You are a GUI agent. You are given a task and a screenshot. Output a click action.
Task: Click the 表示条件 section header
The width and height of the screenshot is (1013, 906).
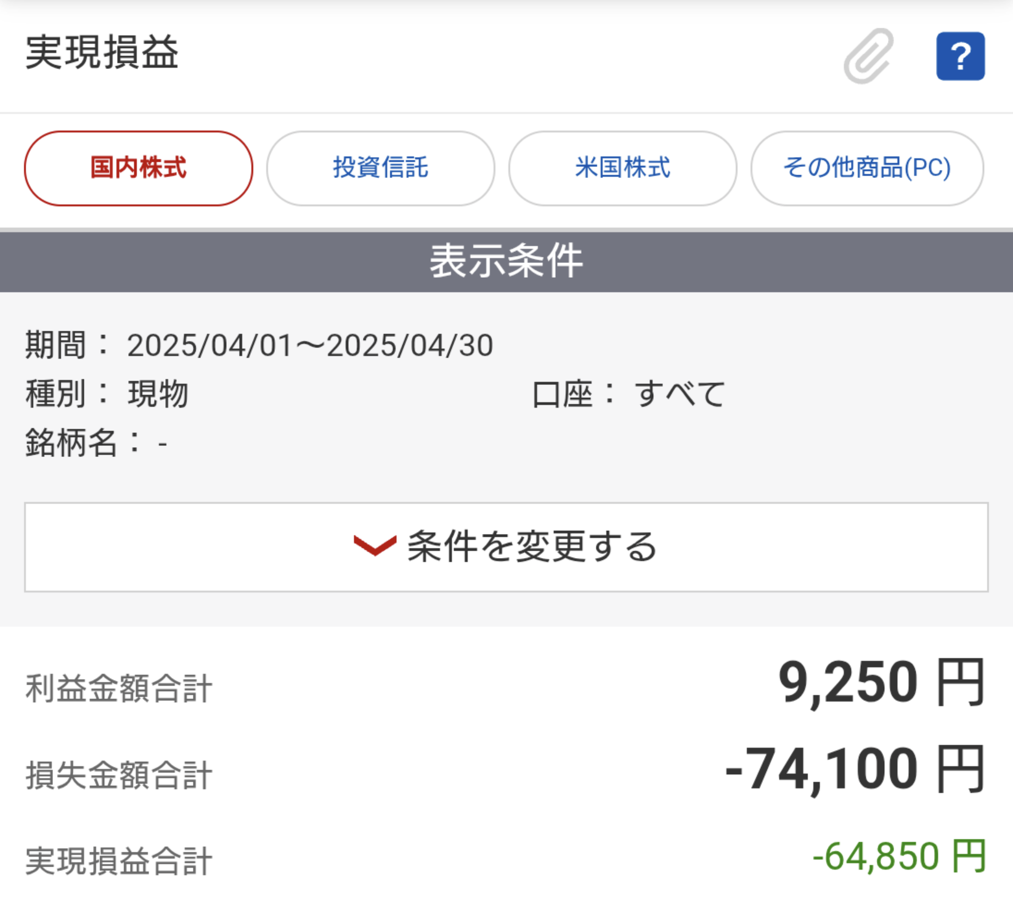click(507, 261)
